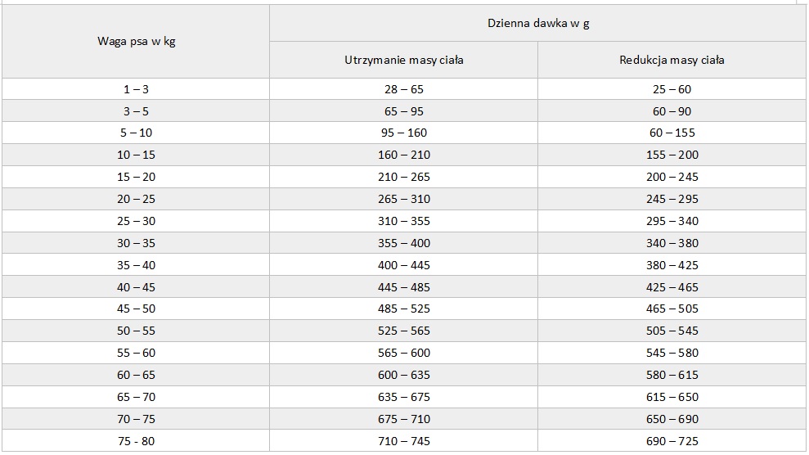Select the weight range '40 – 45'
The width and height of the screenshot is (809, 455).
137,287
